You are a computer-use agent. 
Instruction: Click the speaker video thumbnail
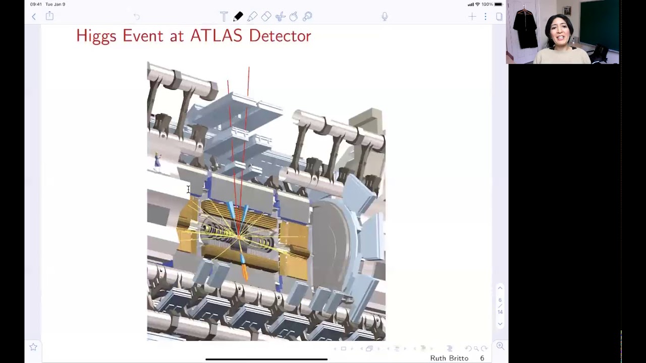pos(563,32)
